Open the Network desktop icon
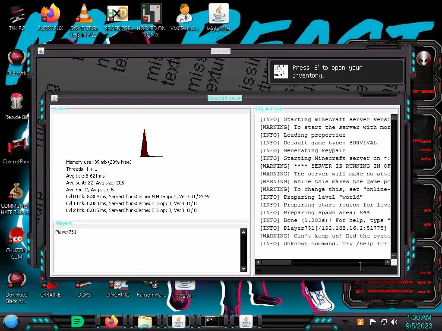Viewport: 442px width, 331px height. tap(17, 62)
